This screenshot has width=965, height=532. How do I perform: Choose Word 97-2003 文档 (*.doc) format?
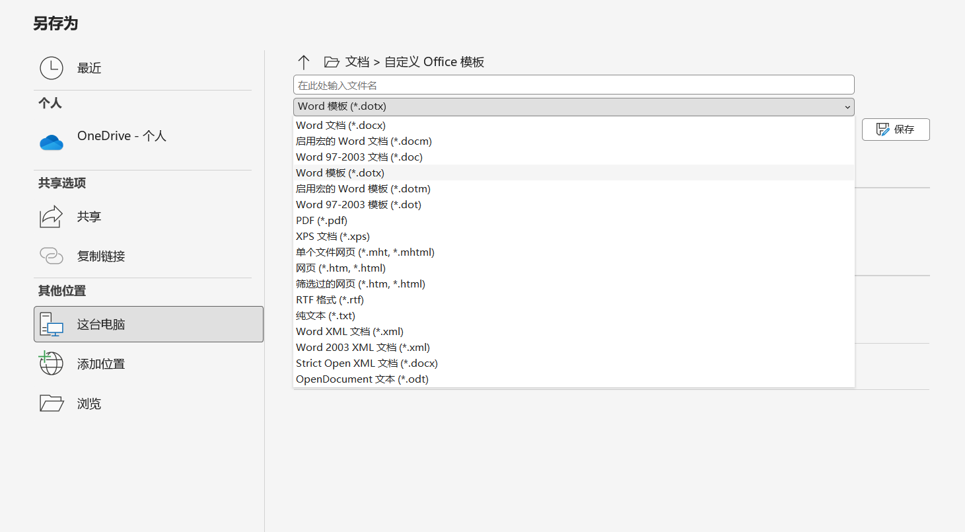359,157
